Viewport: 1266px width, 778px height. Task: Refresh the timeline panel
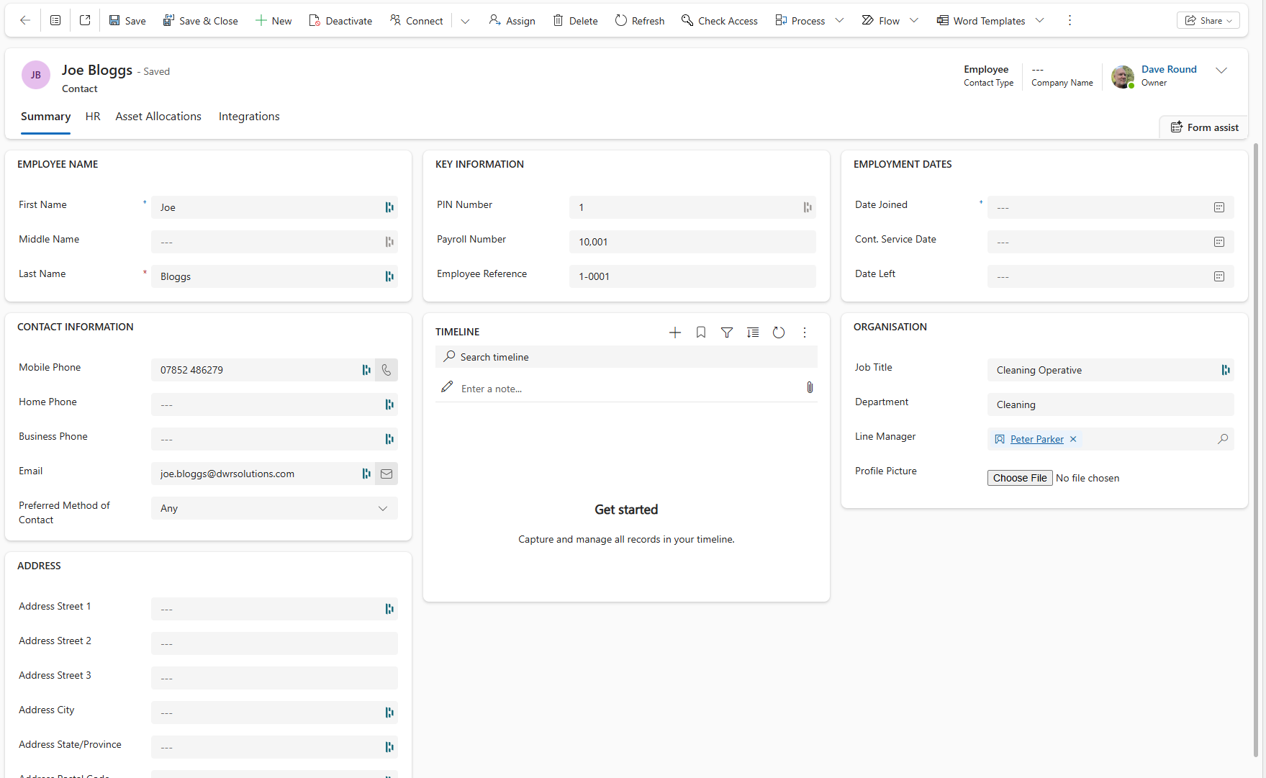coord(779,333)
